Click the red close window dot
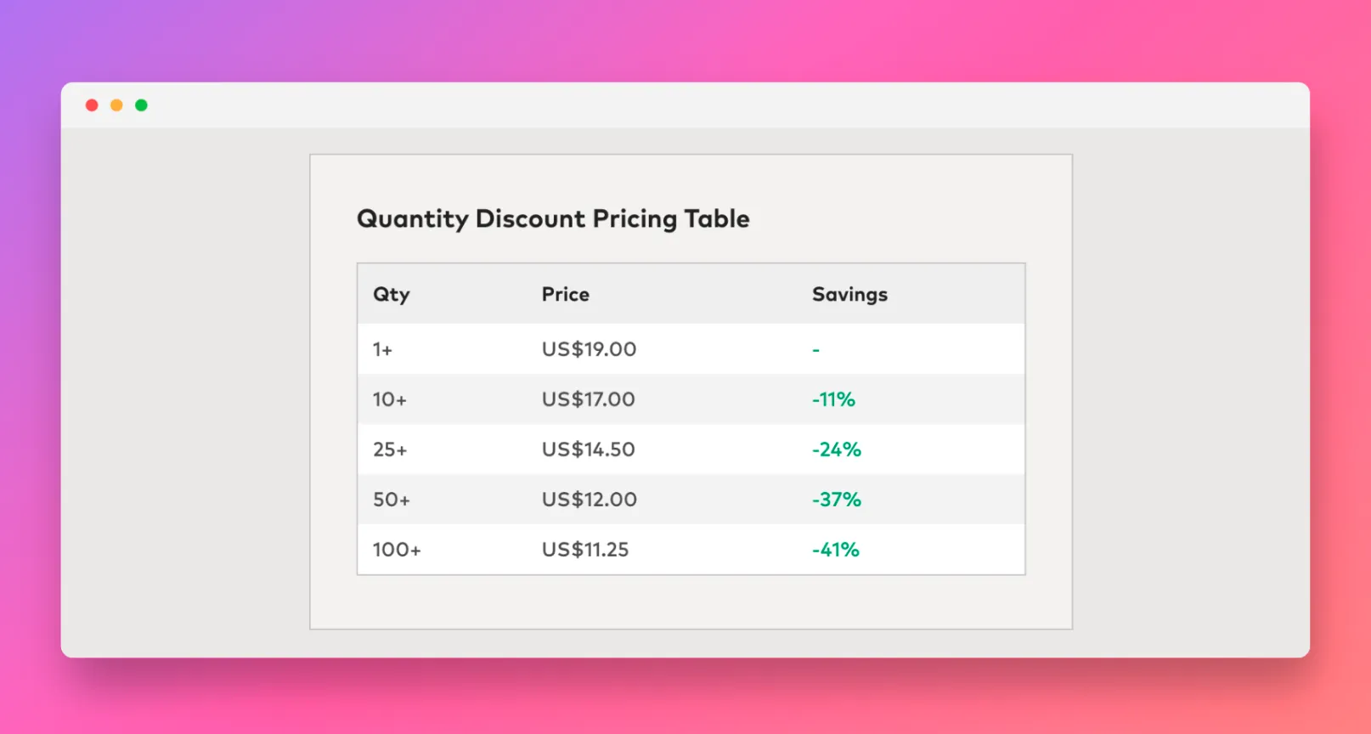Screen dimensions: 1371x734 pos(92,105)
